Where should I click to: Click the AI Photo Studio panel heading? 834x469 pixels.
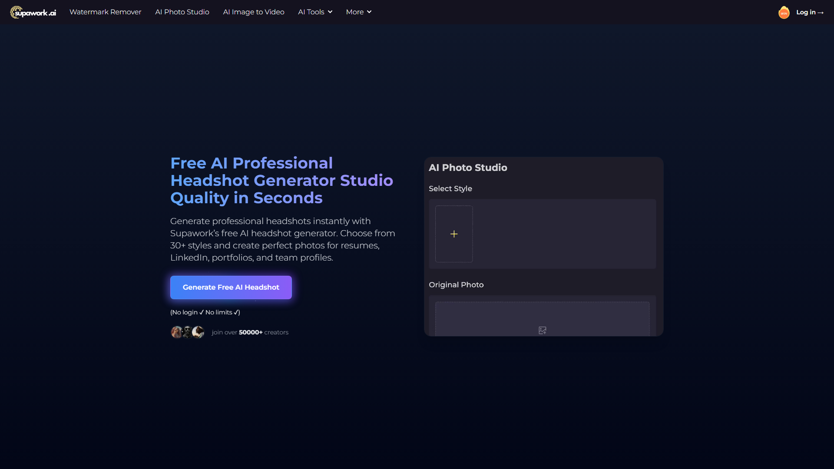click(x=467, y=168)
